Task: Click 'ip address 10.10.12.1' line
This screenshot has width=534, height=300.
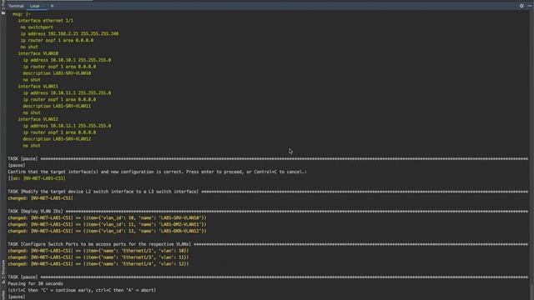Action: point(67,126)
